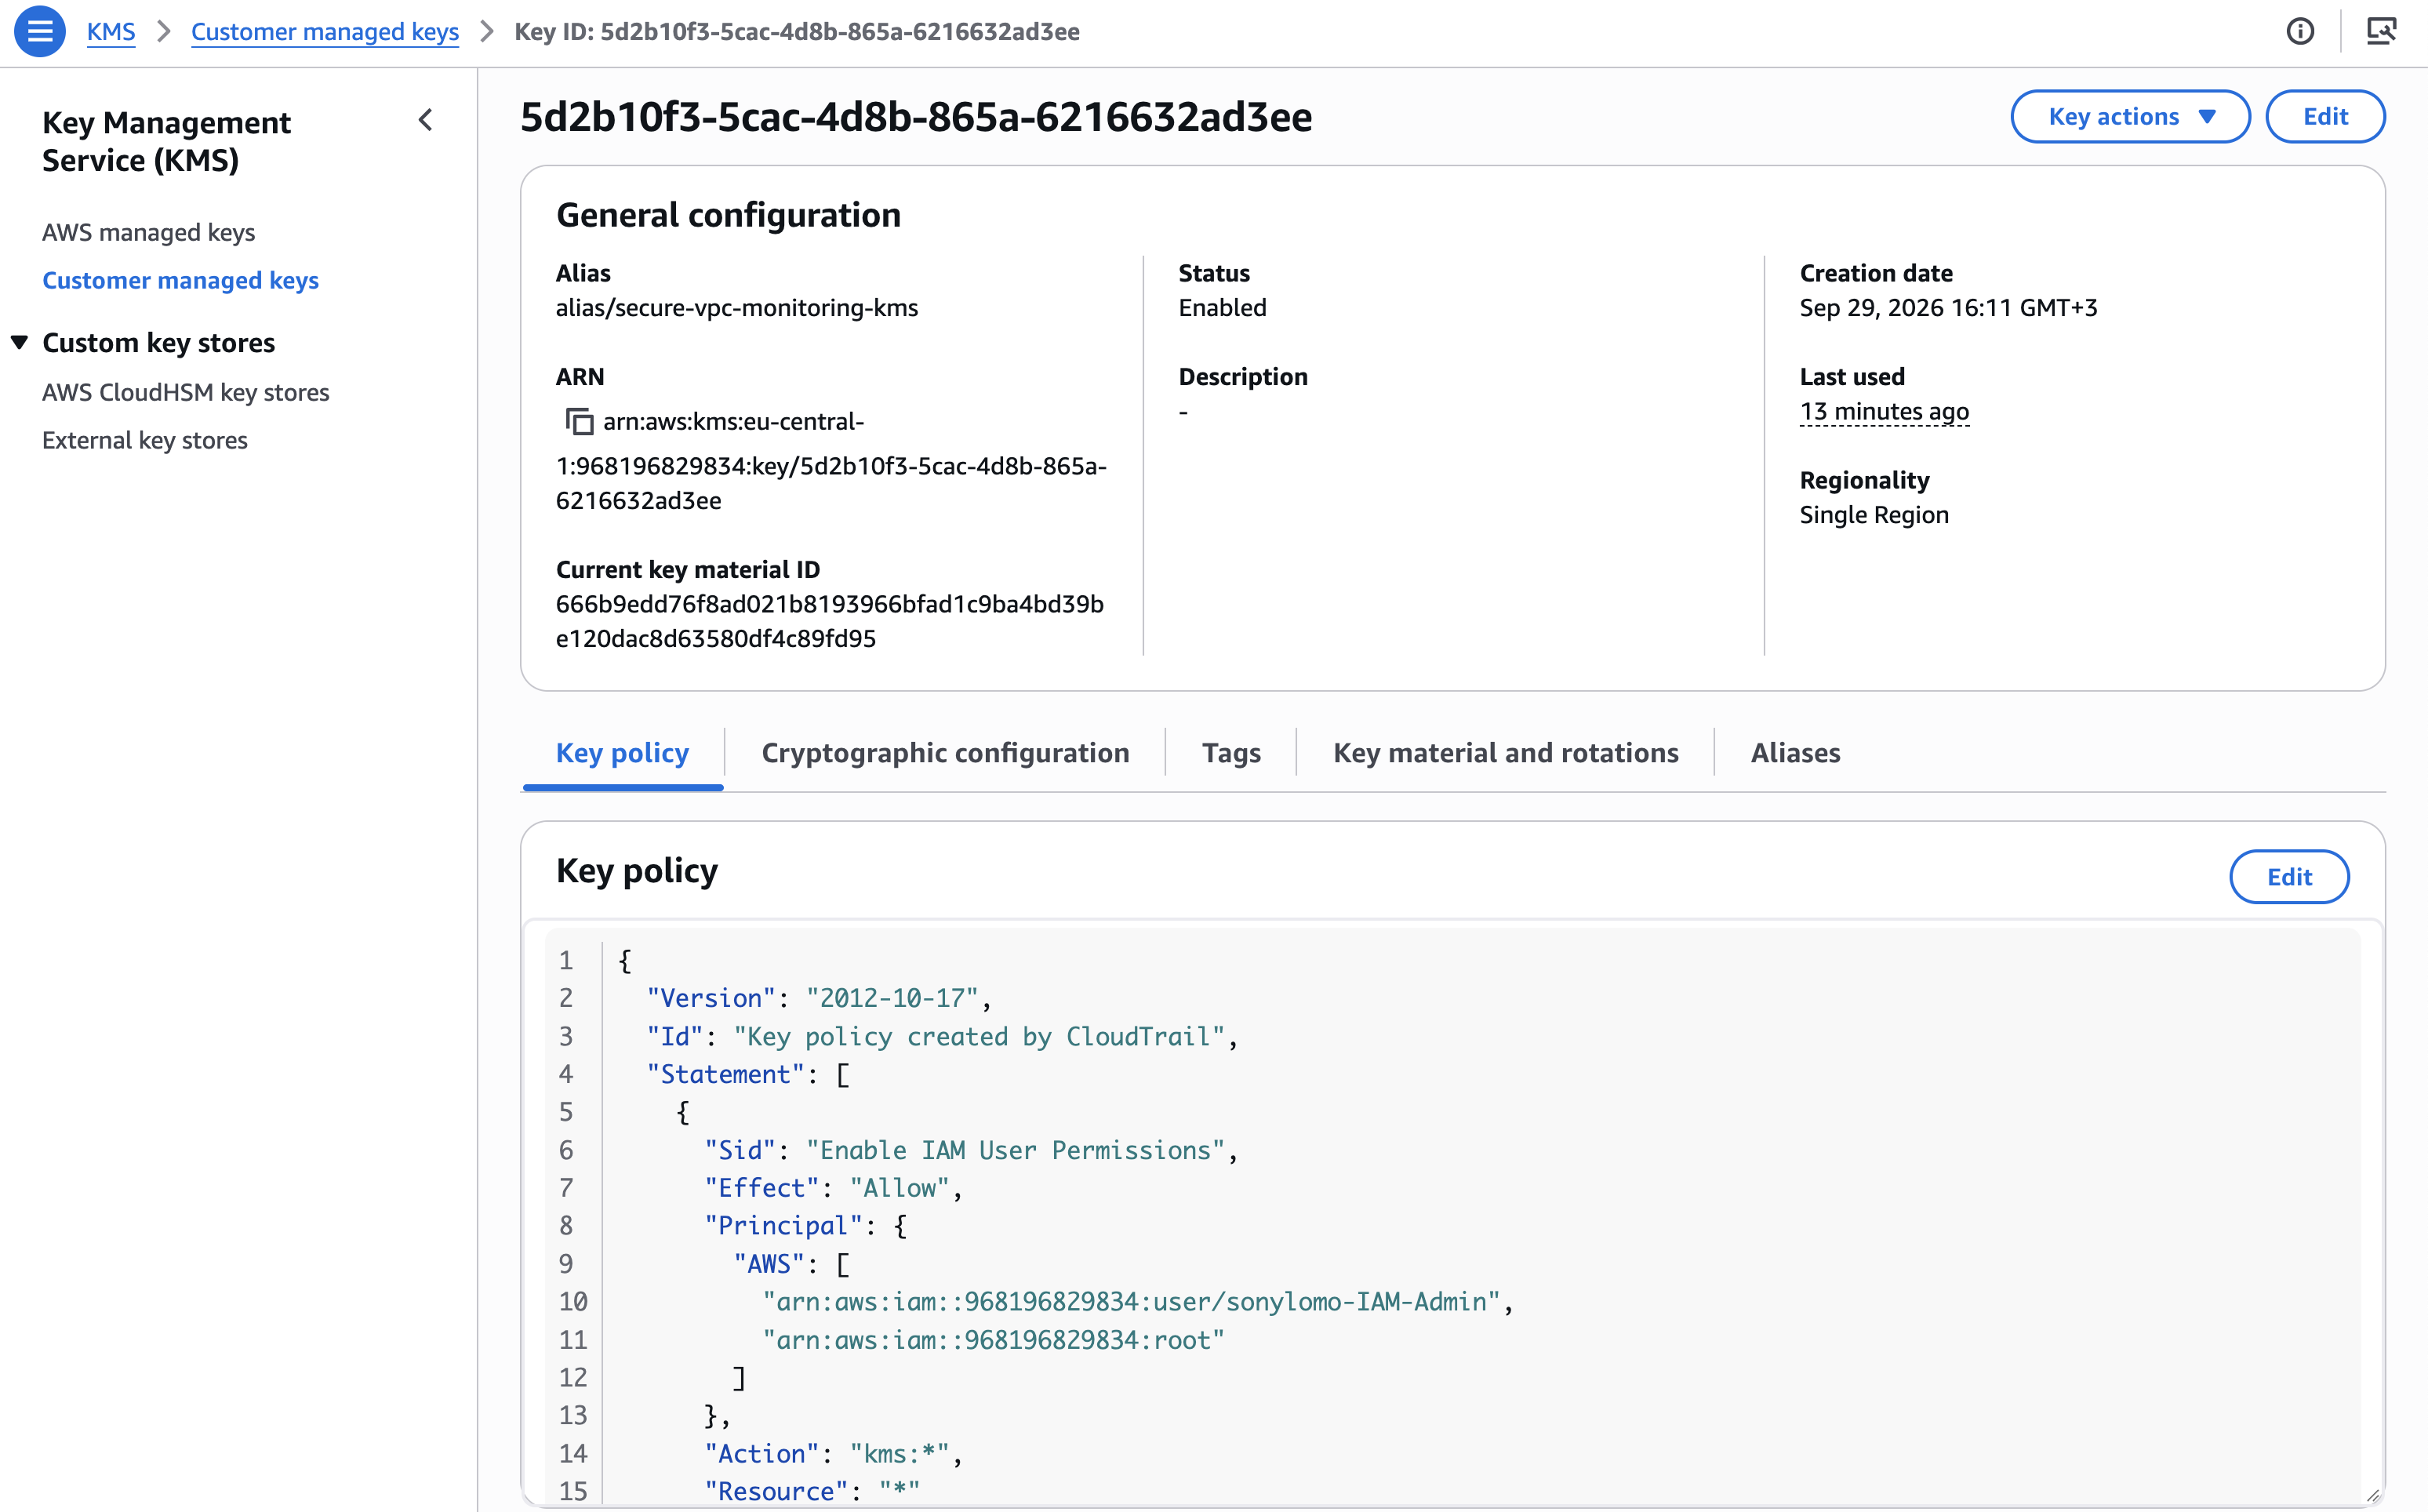Screen dimensions: 2428x1512
Task: Click the policy line with sonylomo-IAM-Admin ARN
Action: tap(1138, 1301)
